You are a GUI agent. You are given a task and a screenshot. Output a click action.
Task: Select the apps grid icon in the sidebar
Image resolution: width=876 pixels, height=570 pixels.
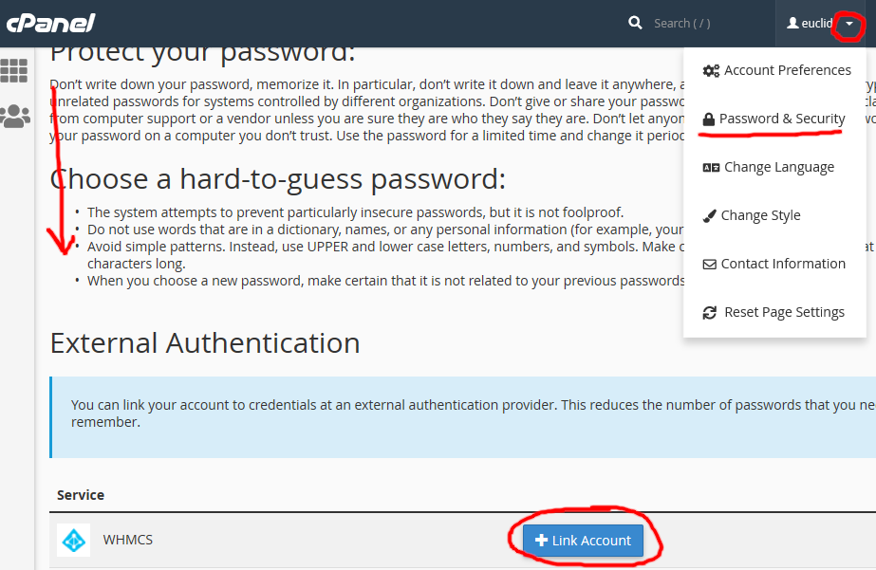coord(13,71)
